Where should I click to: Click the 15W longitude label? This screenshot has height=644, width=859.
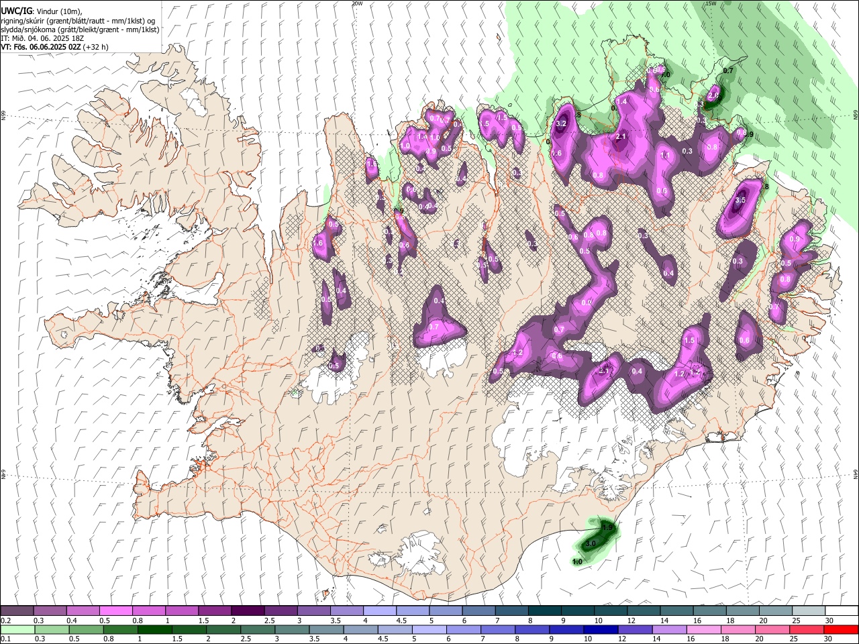point(711,3)
